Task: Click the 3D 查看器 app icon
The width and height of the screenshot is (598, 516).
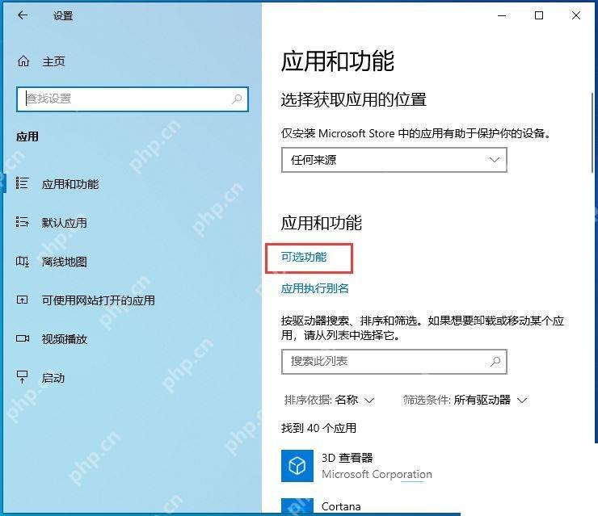Action: pyautogui.click(x=297, y=466)
